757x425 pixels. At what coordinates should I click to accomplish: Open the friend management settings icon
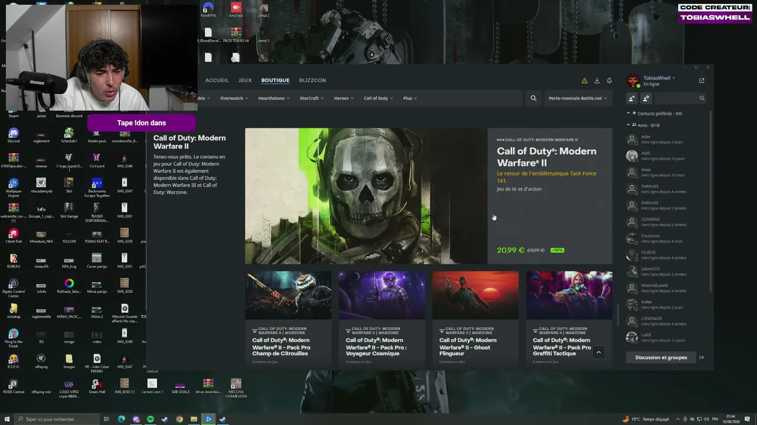646,99
